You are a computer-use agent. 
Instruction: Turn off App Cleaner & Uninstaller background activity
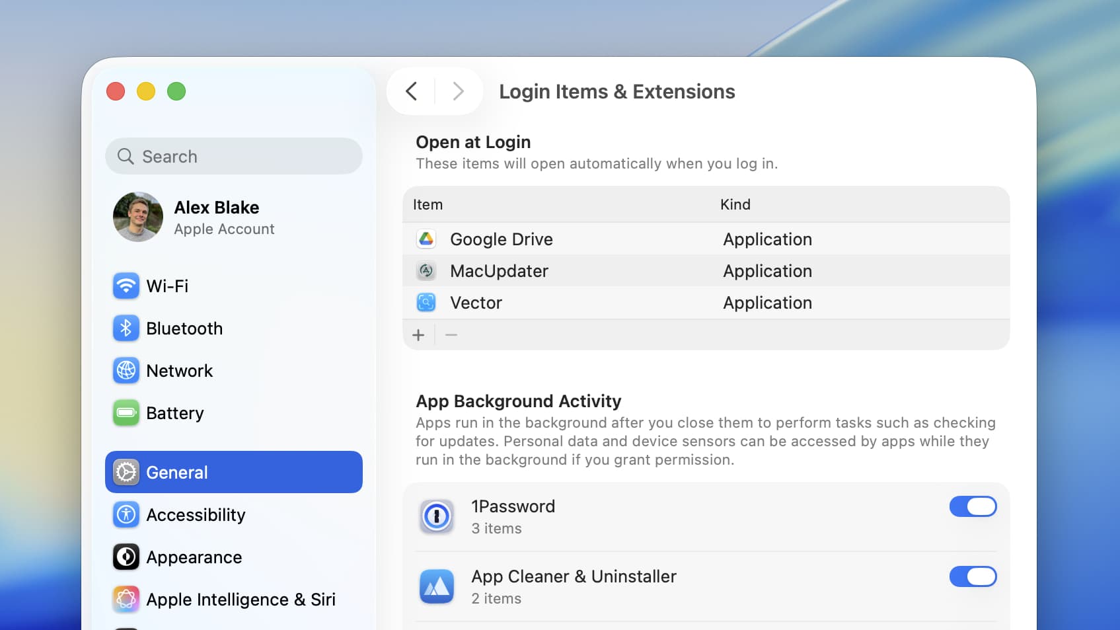(x=973, y=576)
